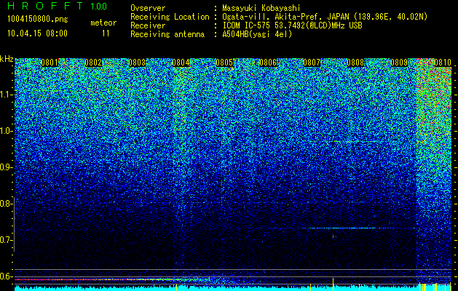458x291 pixels.
Task: Click the 0804 time marker
Action: pyautogui.click(x=181, y=63)
